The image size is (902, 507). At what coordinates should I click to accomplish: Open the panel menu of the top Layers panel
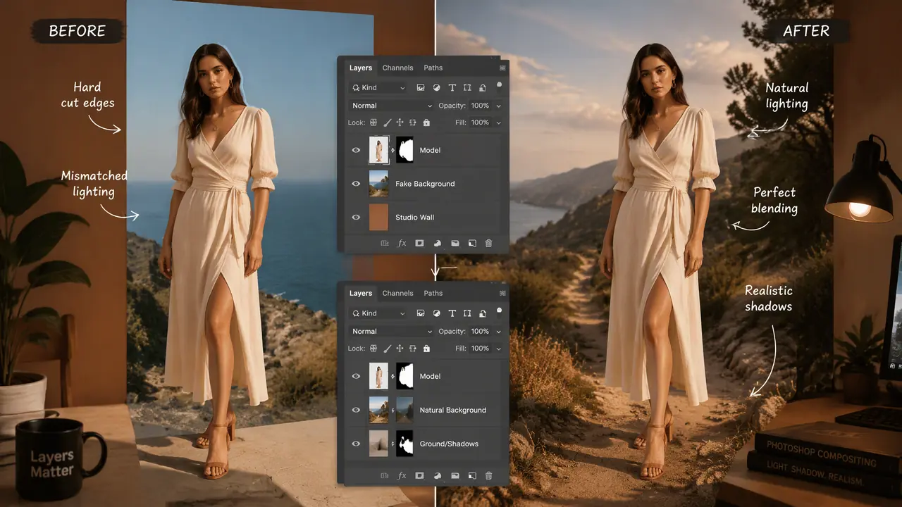[502, 68]
